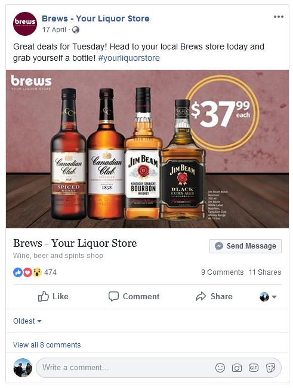
Task: Share this Brews post
Action: (214, 296)
